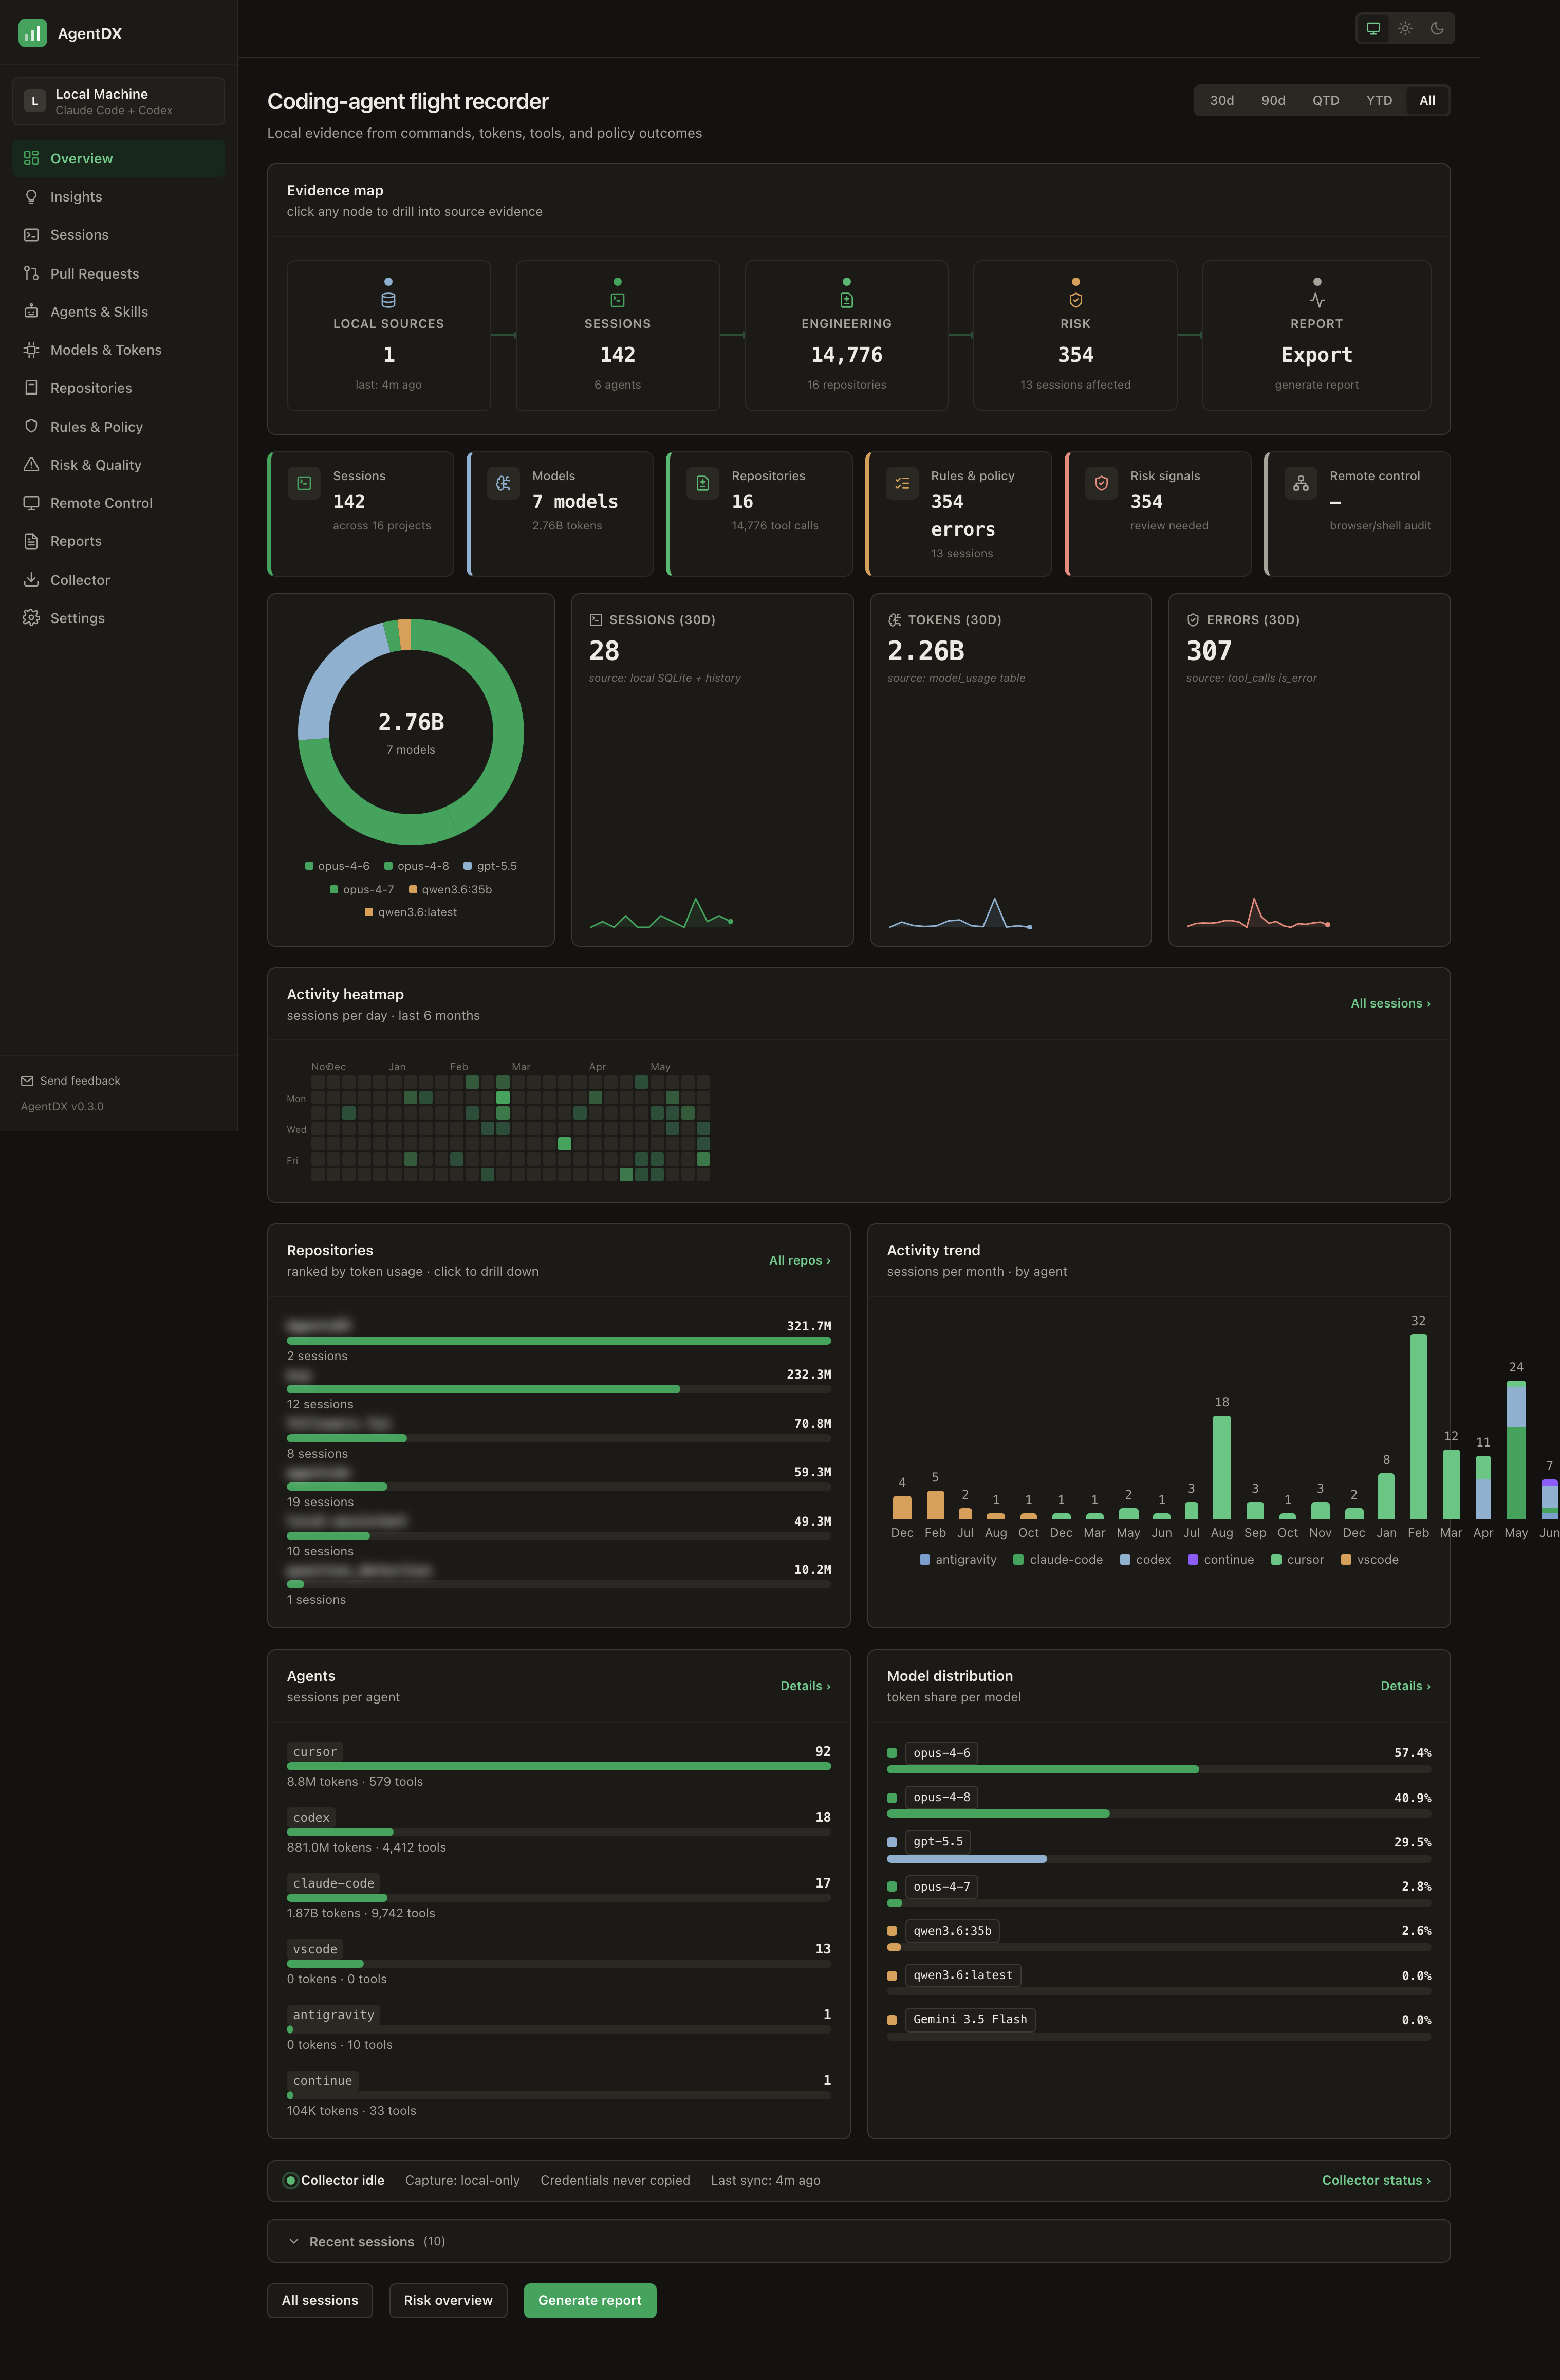
Task: Open the Overview grid icon in sidebar
Action: point(31,158)
